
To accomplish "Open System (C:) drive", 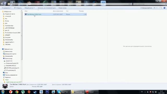I will click(x=9, y=61).
